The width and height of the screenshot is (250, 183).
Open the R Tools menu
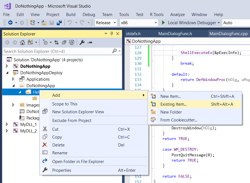[x=157, y=15]
